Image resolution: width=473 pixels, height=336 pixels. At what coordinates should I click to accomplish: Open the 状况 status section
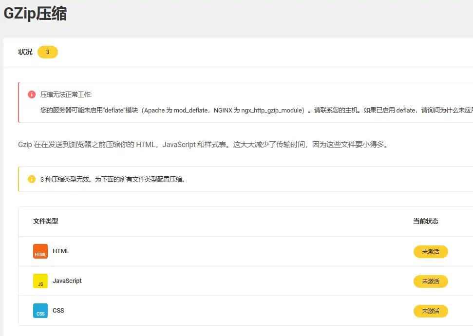click(24, 52)
